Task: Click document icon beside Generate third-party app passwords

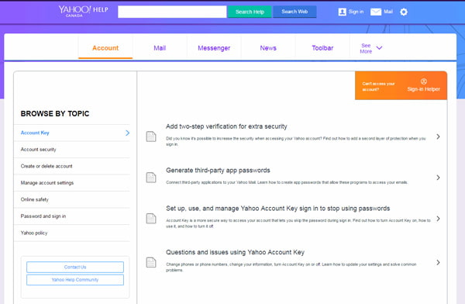Action: tap(151, 178)
